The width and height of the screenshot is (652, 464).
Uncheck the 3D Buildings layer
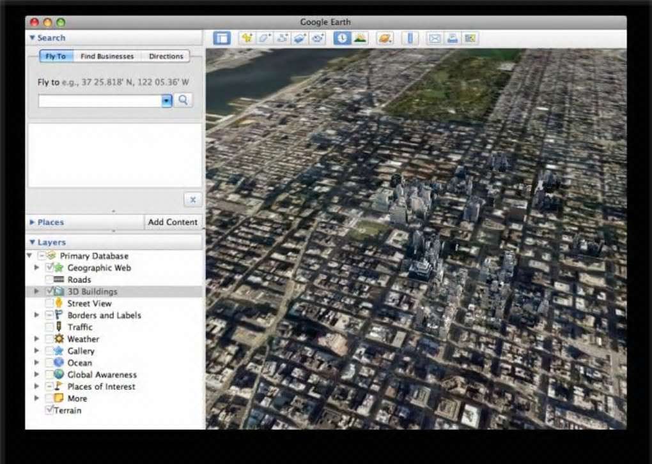point(49,292)
